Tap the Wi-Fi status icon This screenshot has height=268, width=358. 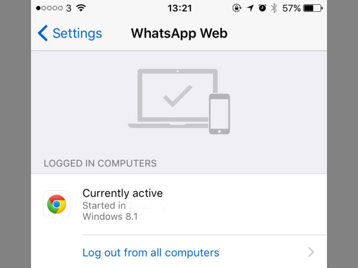pos(81,8)
